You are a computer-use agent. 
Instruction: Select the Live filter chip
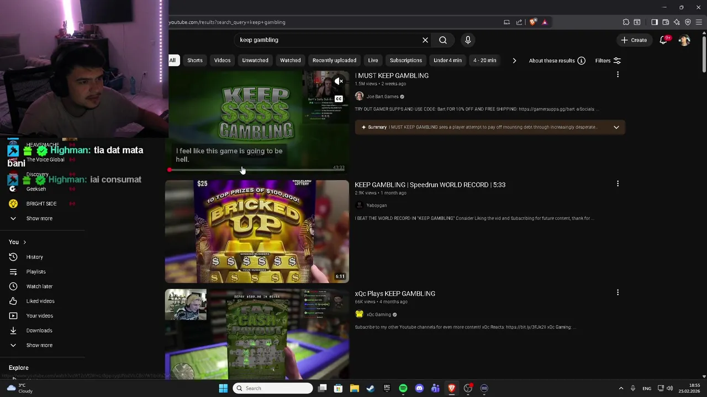[x=373, y=60]
